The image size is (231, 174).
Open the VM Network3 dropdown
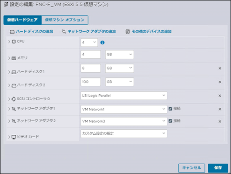click(124, 121)
